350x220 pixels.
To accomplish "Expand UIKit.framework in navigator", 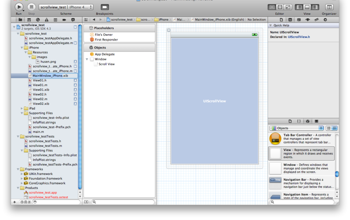I will tap(22, 174).
